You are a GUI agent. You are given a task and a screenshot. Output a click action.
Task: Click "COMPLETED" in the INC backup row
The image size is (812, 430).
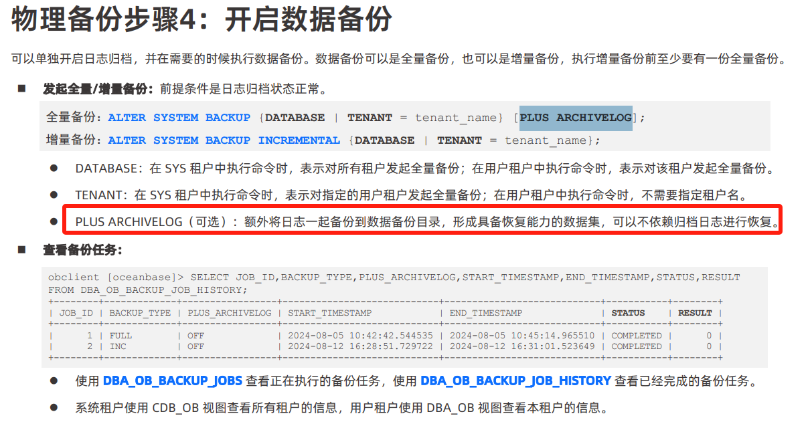637,346
